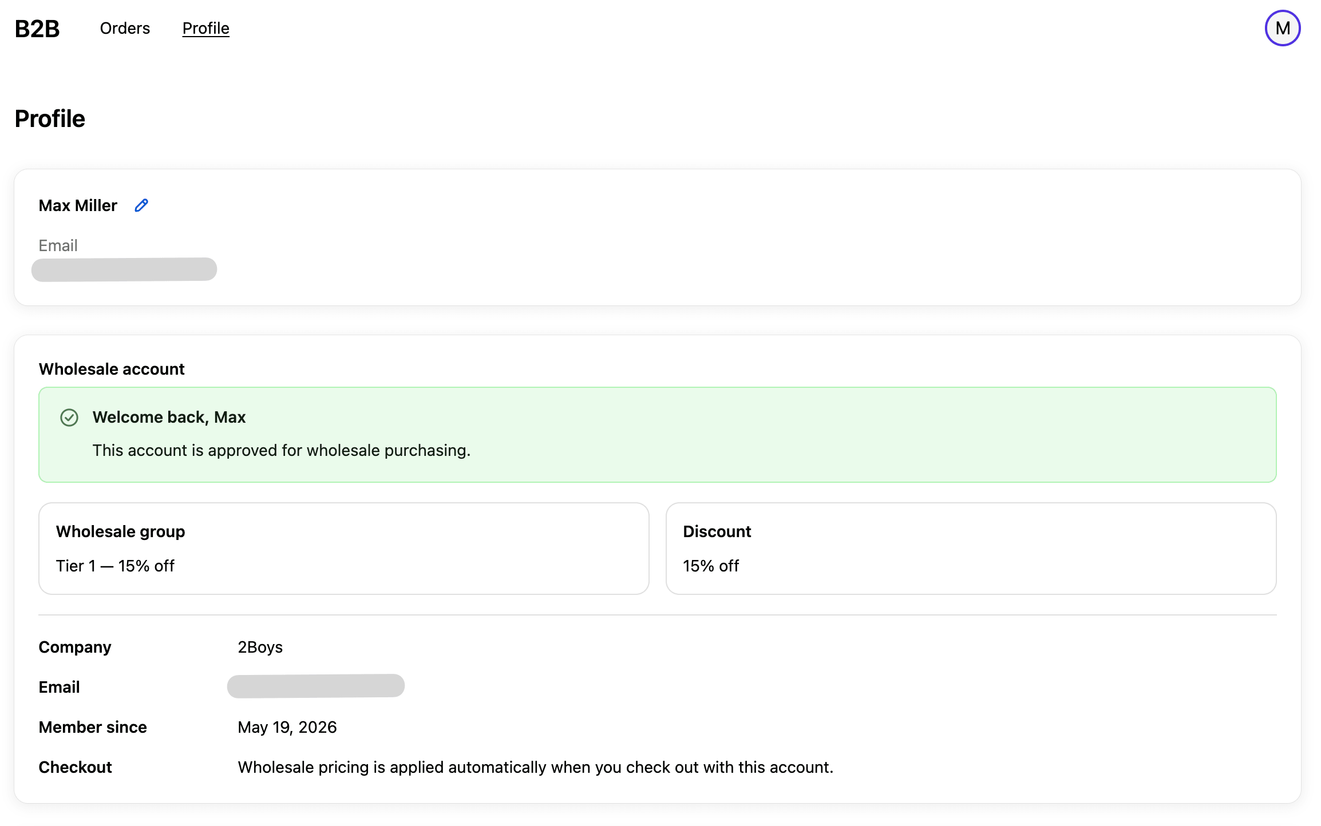1321x826 pixels.
Task: Click the approved for wholesale purchasing text
Action: (x=282, y=450)
